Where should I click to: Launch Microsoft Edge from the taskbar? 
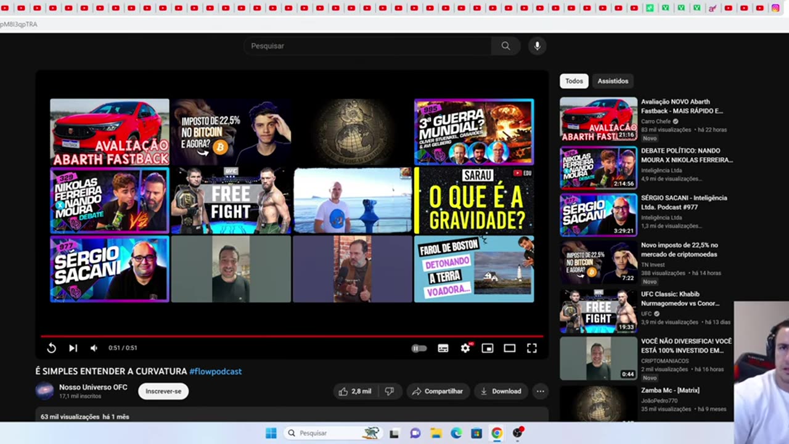[456, 433]
